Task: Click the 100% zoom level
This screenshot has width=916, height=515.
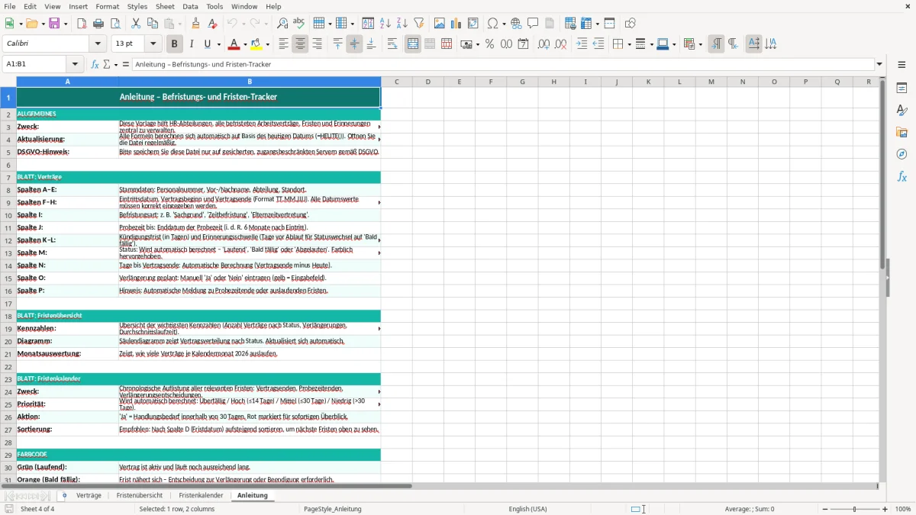Action: (x=903, y=509)
